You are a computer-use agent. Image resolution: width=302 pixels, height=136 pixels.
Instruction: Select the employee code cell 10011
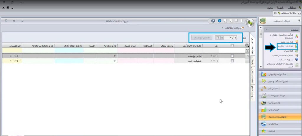coord(211,61)
